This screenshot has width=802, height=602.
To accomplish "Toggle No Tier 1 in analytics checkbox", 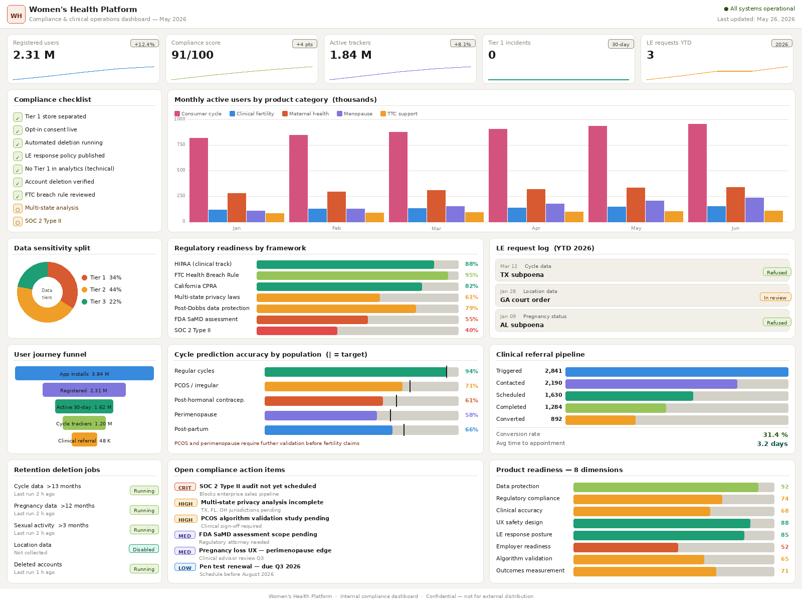I will point(18,169).
